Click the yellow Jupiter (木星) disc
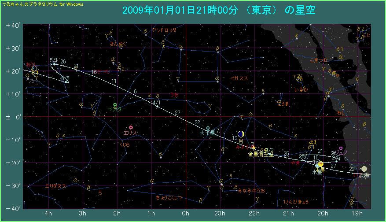The image size is (386, 222). pyautogui.click(x=321, y=164)
